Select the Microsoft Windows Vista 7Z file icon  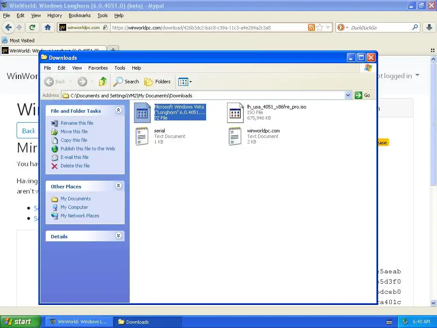[142, 113]
